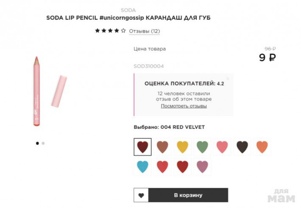The image size is (301, 208).
Task: Pick the mauve purple heart shade
Action: pyautogui.click(x=202, y=167)
